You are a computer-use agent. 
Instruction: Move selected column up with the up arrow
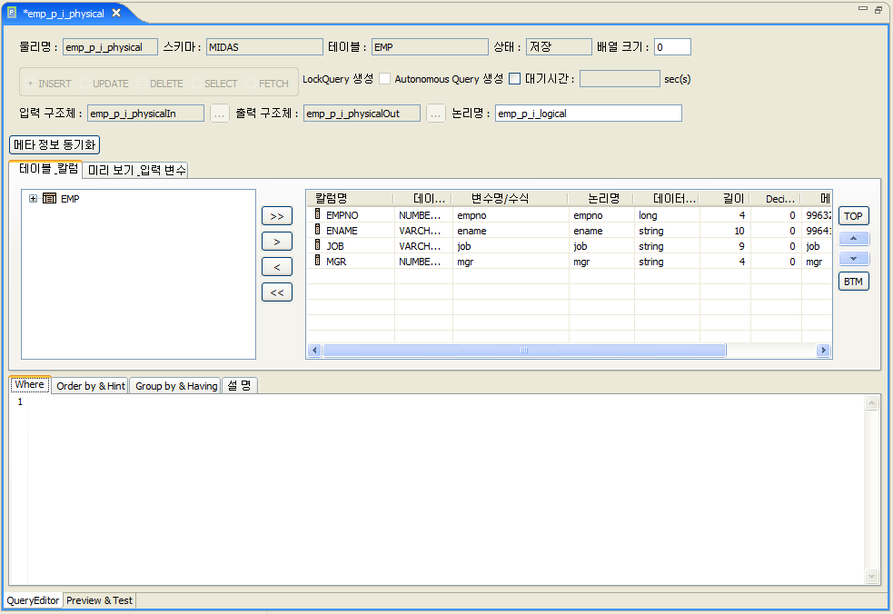coord(853,238)
